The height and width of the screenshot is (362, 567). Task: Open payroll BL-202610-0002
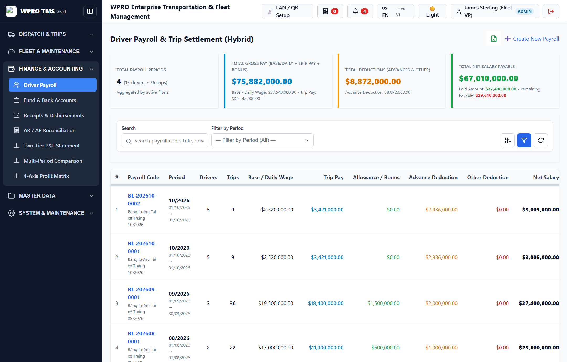coord(142,200)
